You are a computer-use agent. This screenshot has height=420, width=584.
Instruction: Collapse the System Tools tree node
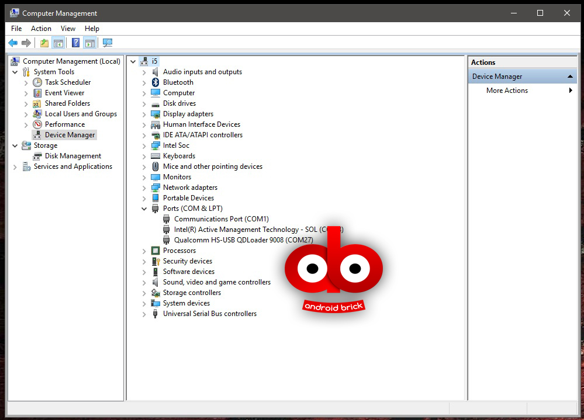[15, 72]
